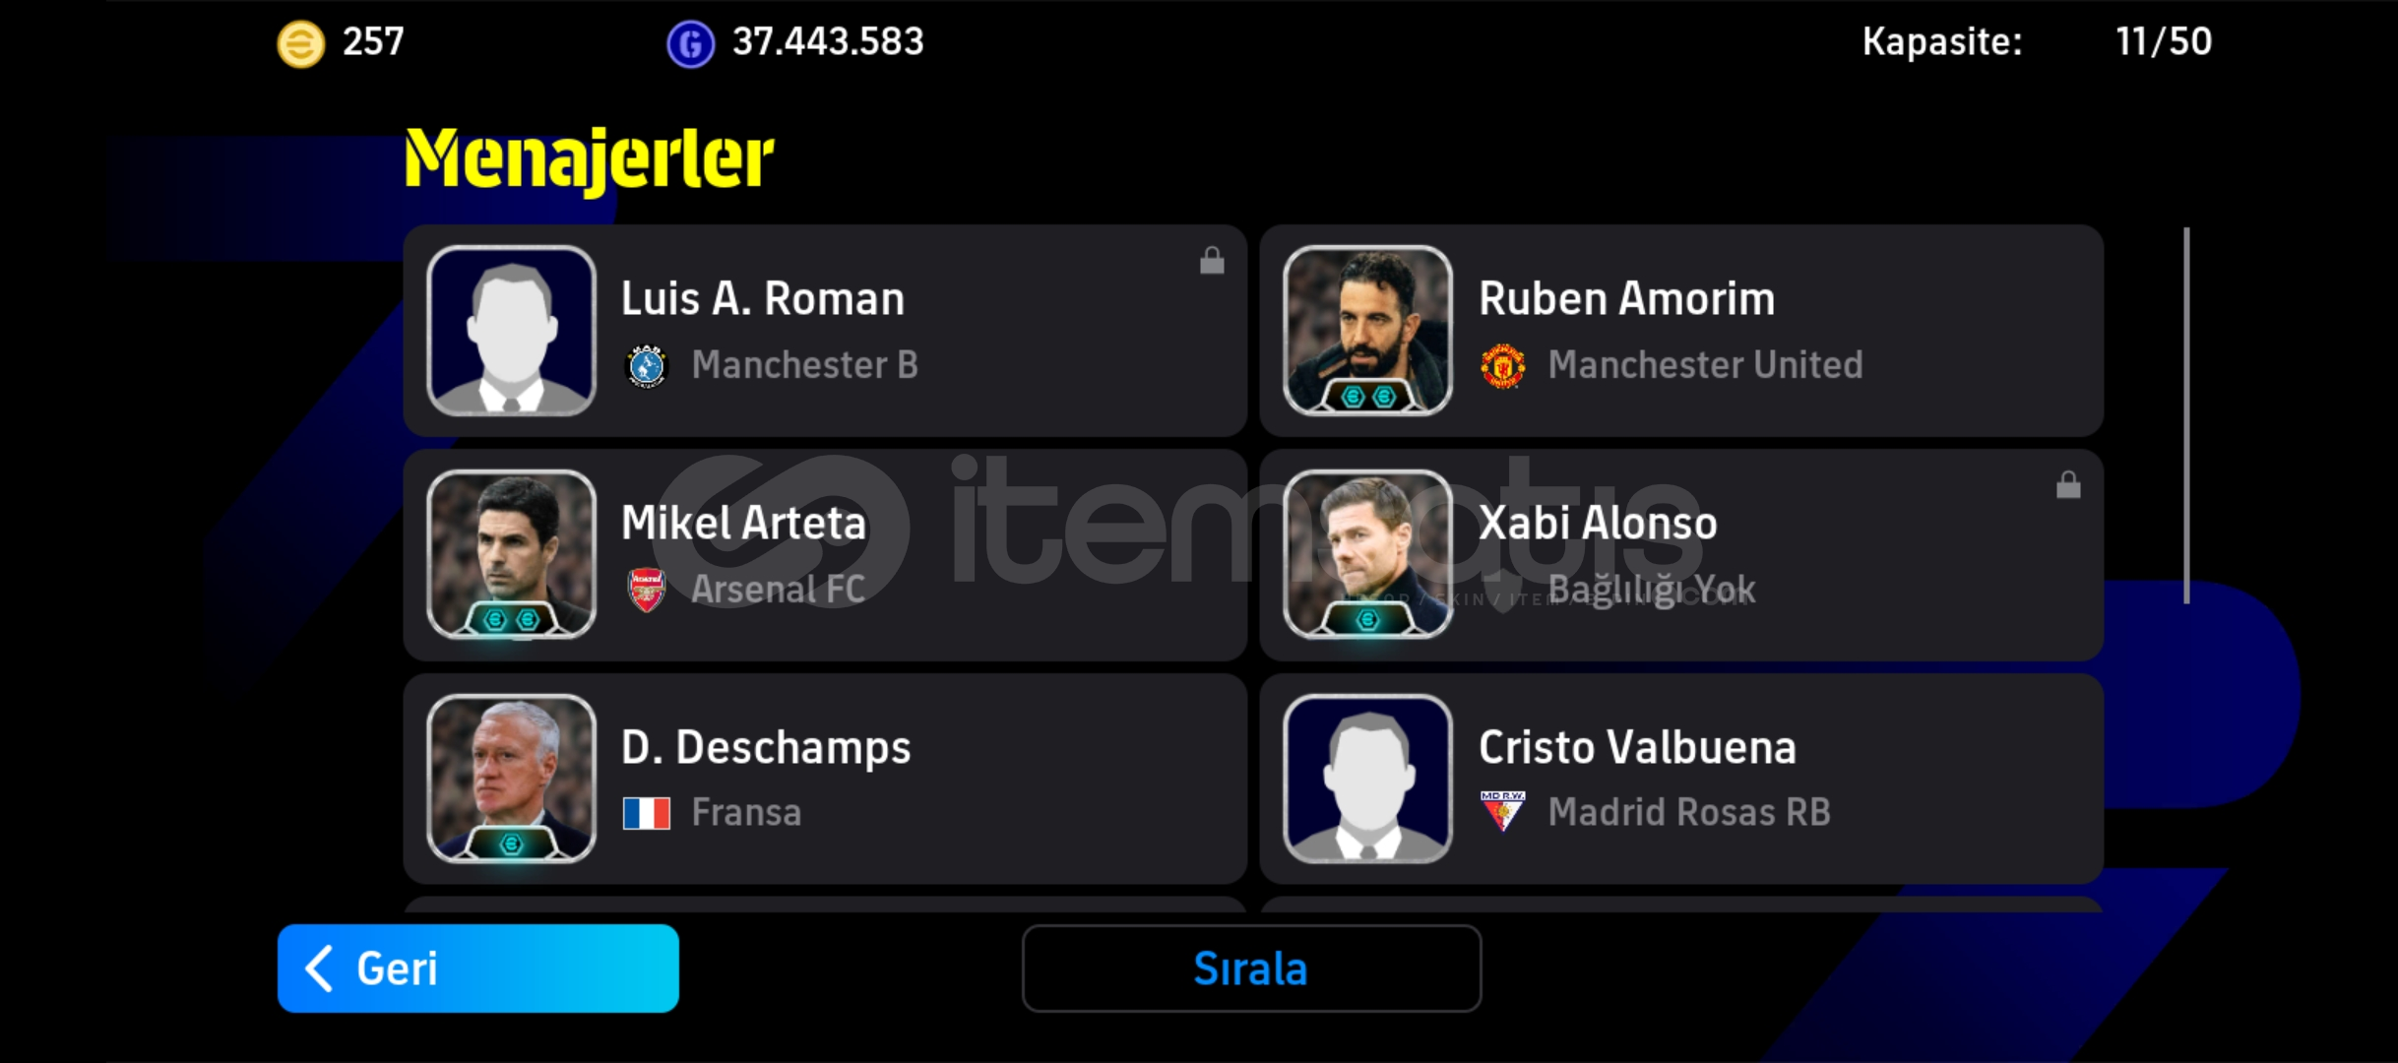Click the Arsenal FC club crest
Image resolution: width=2398 pixels, height=1063 pixels.
point(647,591)
